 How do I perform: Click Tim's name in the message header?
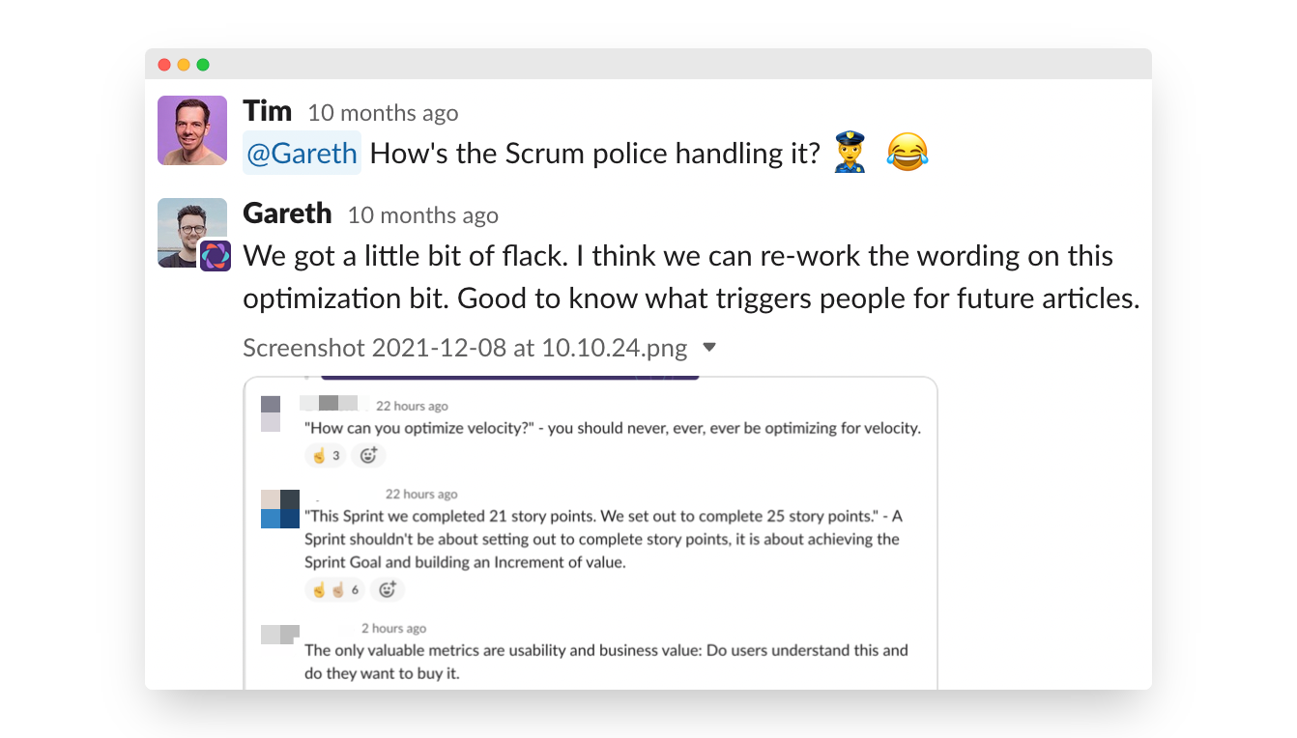[268, 111]
